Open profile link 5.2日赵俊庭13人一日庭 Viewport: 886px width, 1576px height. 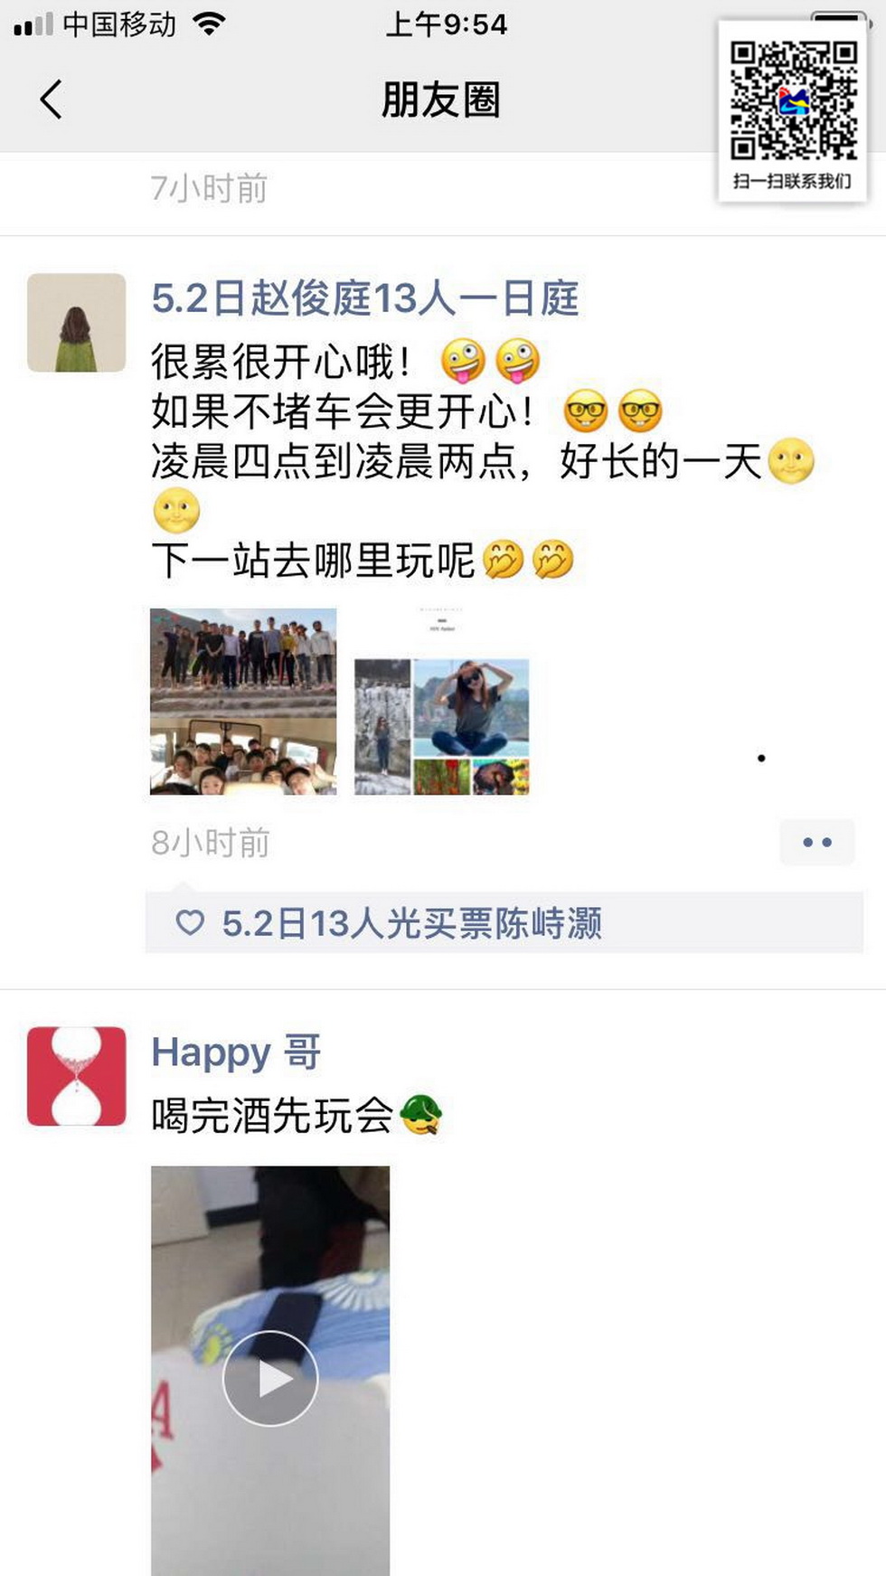[x=364, y=298]
